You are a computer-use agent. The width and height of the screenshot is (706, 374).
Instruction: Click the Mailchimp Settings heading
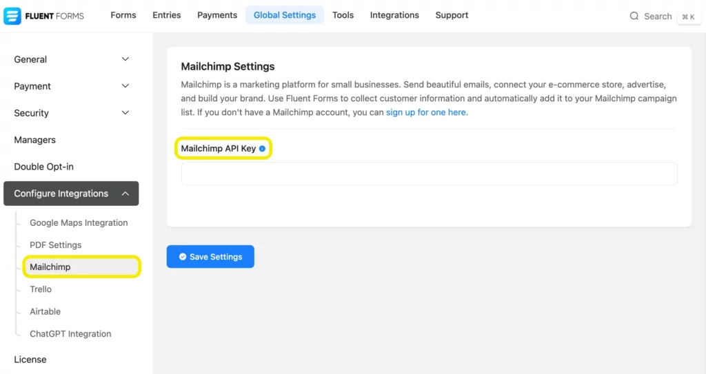tap(228, 67)
